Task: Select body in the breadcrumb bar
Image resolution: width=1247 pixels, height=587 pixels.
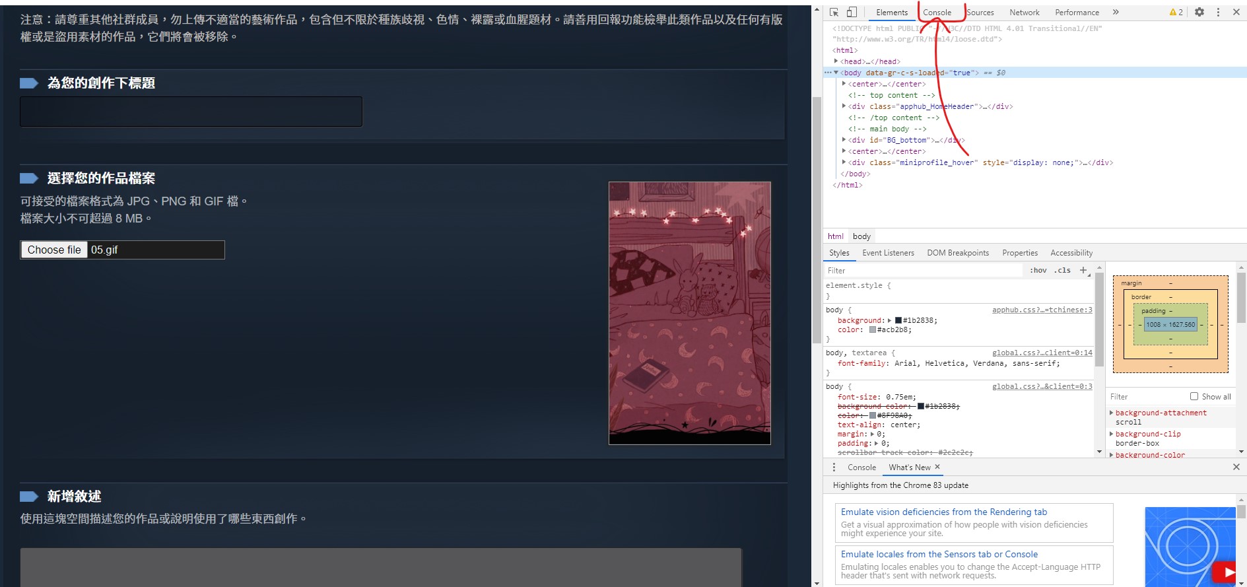Action: coord(861,236)
